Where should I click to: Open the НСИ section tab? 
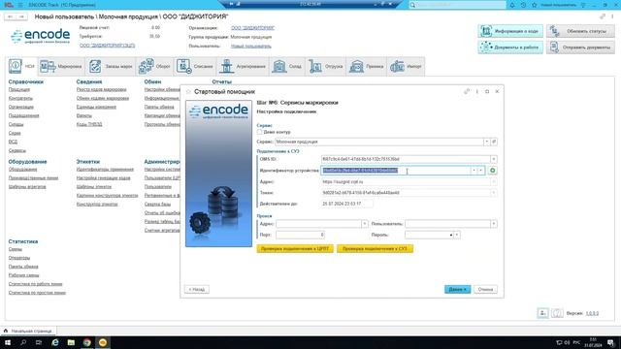click(22, 67)
